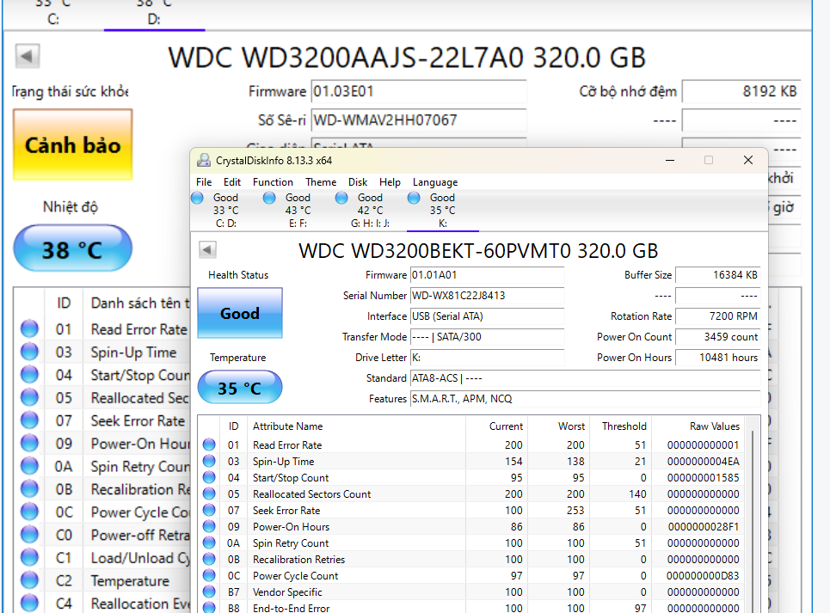
Task: Click the Power On Hours value 10481 hours
Action: coord(718,358)
